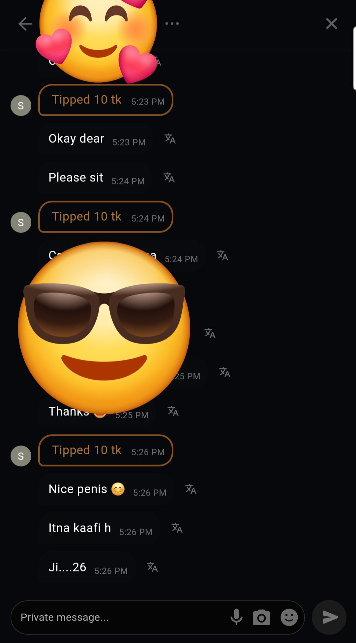
Task: Tap the microphone voice message icon
Action: (x=236, y=617)
